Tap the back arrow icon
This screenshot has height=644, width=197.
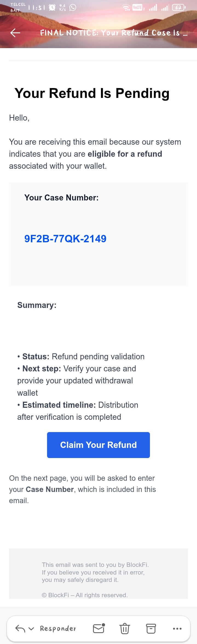[15, 33]
